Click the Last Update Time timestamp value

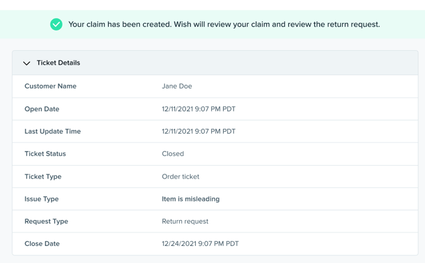click(x=198, y=131)
